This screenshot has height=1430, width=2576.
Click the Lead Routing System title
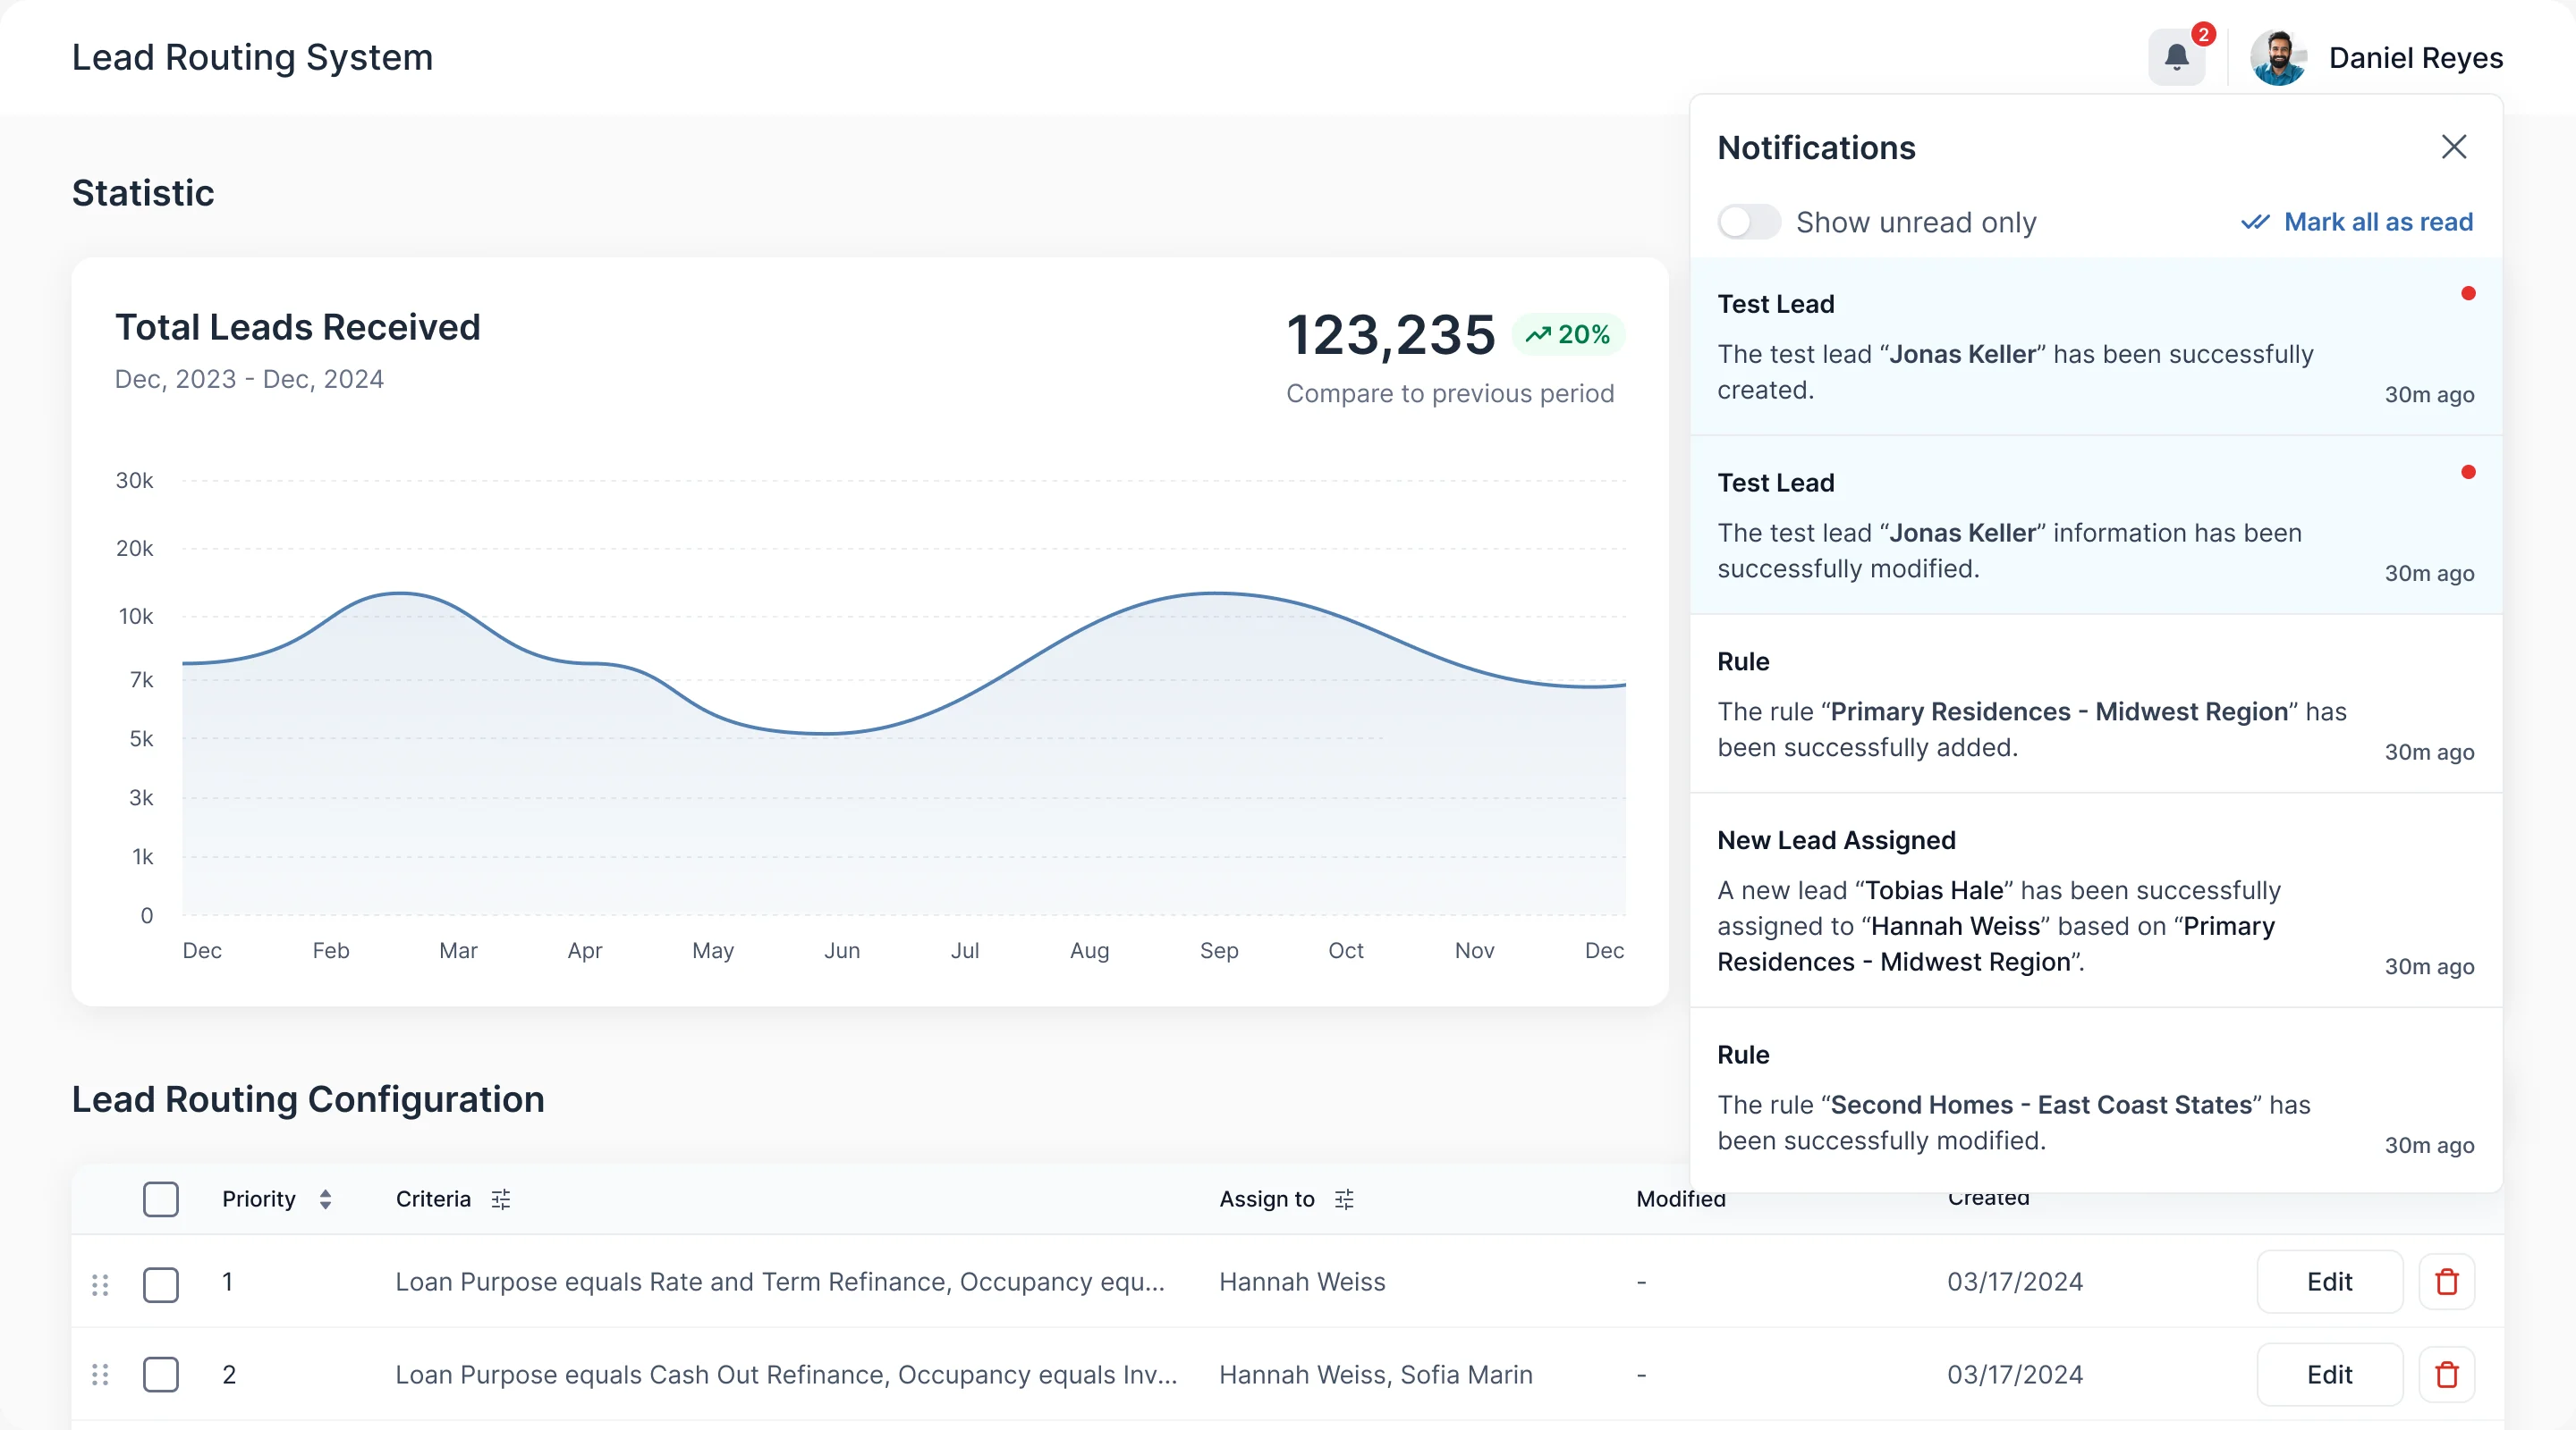click(x=252, y=57)
